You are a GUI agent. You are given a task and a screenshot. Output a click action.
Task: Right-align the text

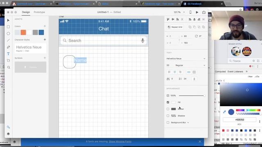(180, 72)
